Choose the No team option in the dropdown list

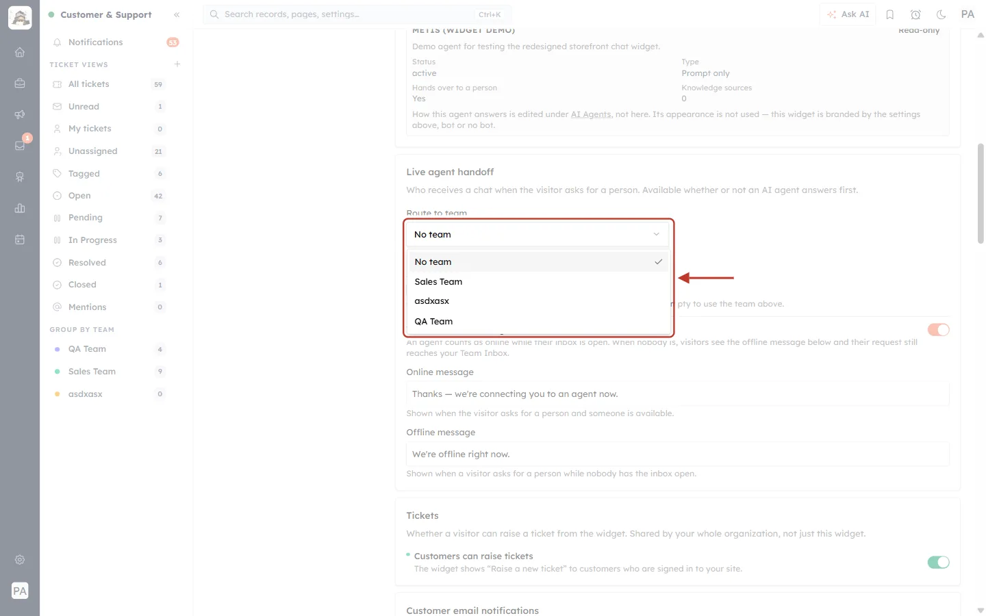(x=538, y=261)
